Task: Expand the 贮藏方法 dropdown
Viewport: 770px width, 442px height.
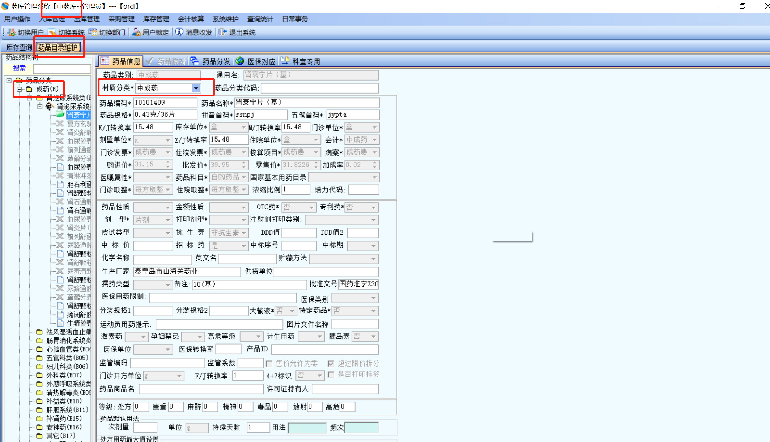Action: click(x=373, y=259)
